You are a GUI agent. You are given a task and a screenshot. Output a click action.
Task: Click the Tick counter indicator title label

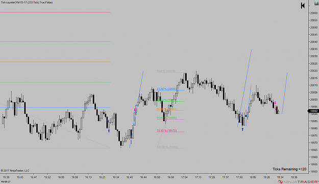[x=27, y=3]
